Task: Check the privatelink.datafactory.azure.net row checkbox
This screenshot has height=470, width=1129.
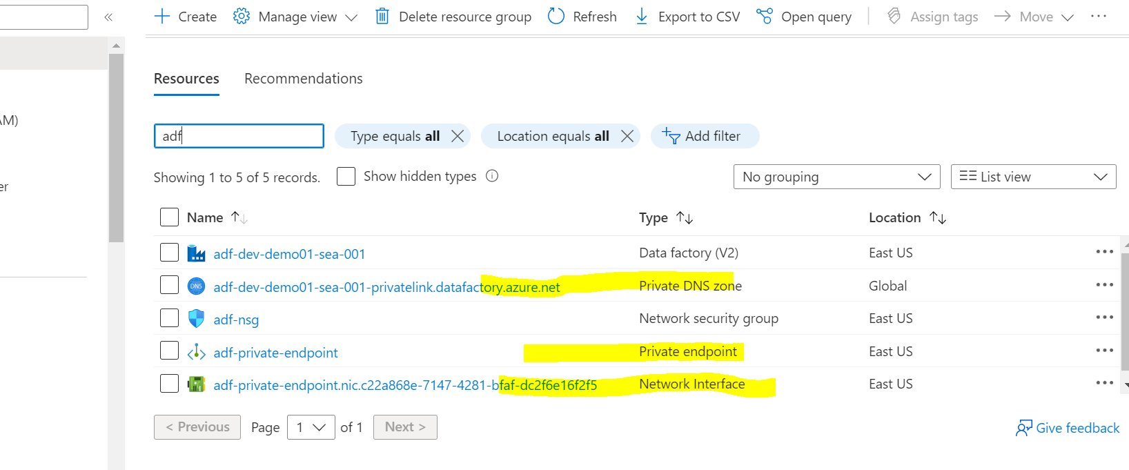Action: pos(169,285)
